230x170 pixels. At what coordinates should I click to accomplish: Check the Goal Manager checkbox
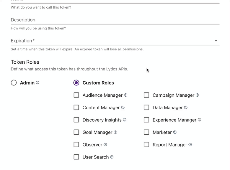coord(76,132)
